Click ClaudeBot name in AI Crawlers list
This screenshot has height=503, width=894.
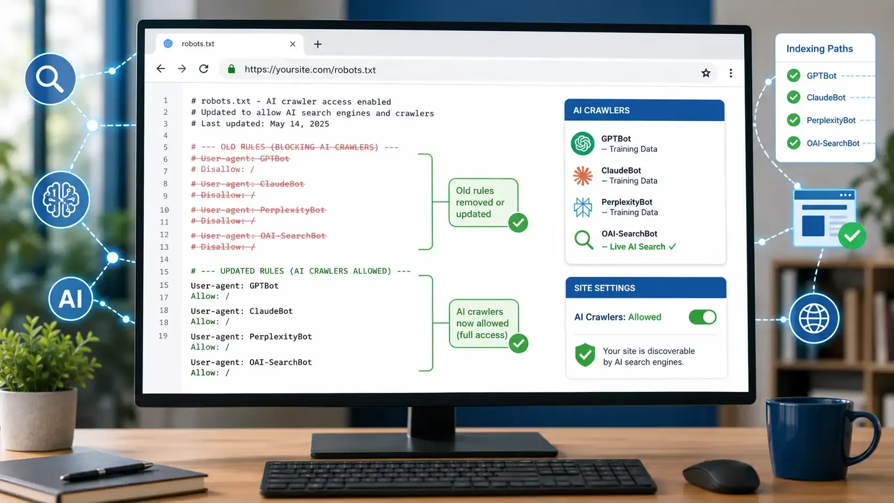pos(621,170)
